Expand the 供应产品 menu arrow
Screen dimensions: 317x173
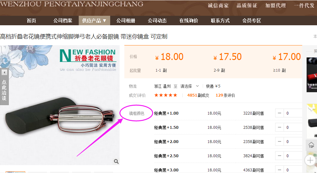pos(105,21)
